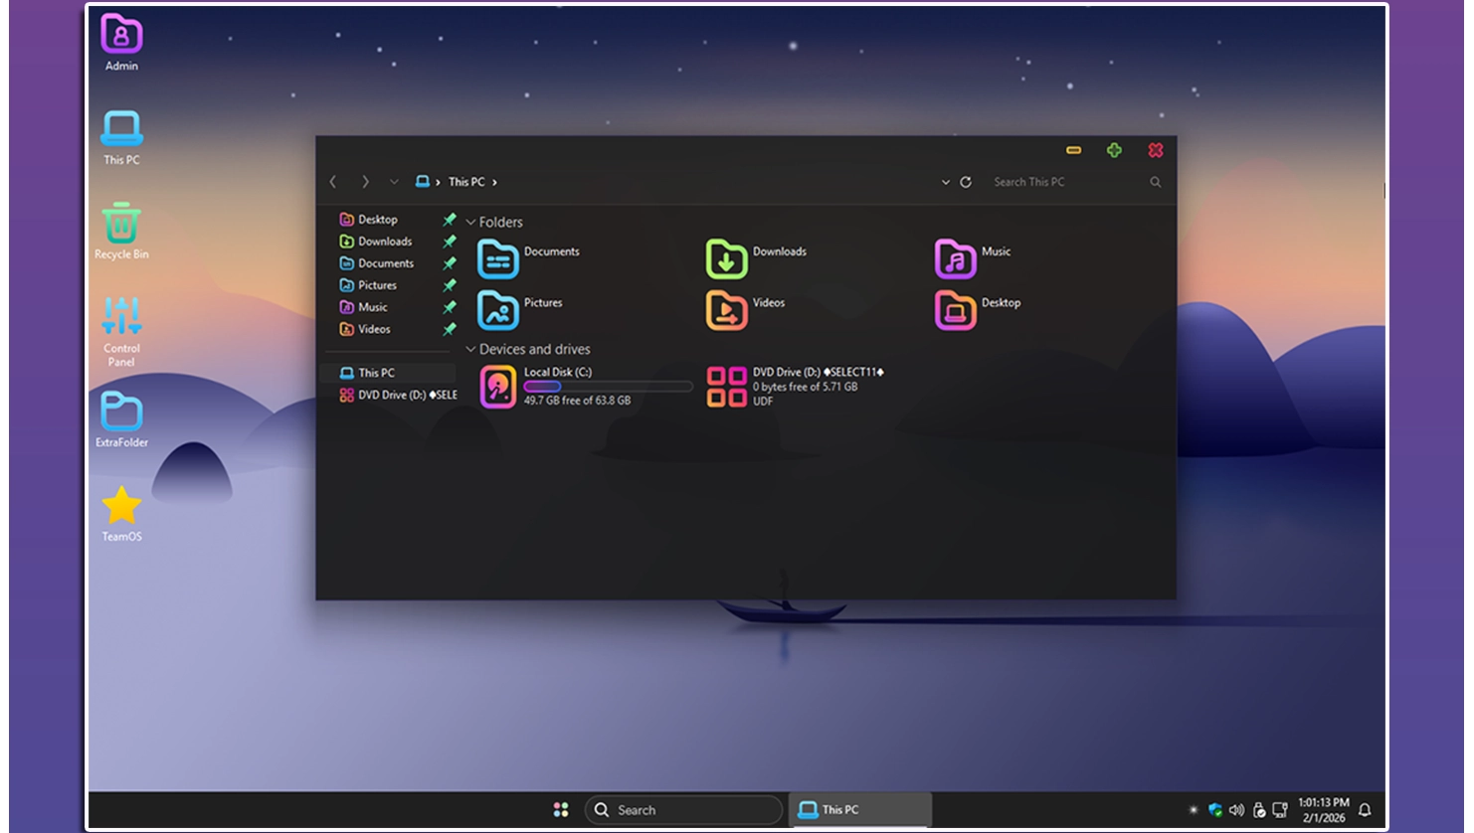Viewport: 1474px width, 833px height.
Task: Collapse the Devices and drives group
Action: 470,350
